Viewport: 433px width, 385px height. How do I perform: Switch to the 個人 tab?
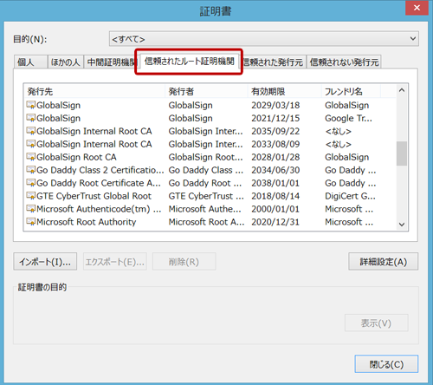(30, 62)
